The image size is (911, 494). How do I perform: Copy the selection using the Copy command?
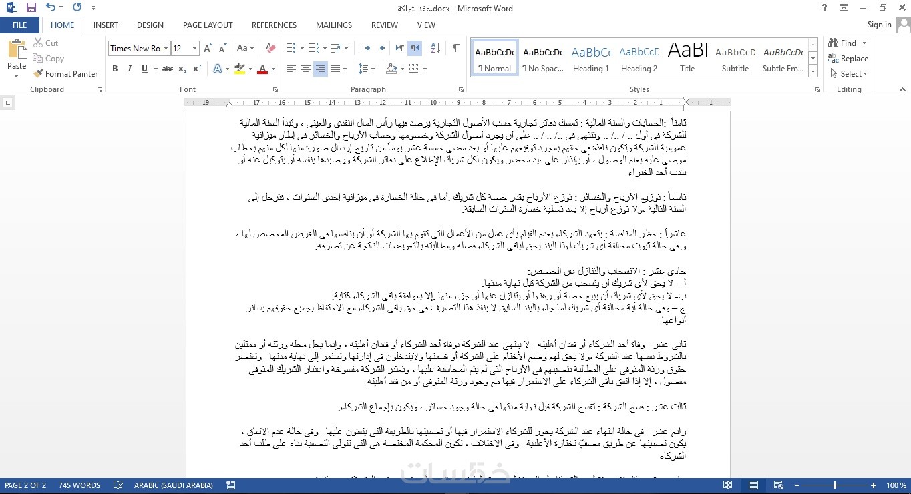(x=48, y=59)
